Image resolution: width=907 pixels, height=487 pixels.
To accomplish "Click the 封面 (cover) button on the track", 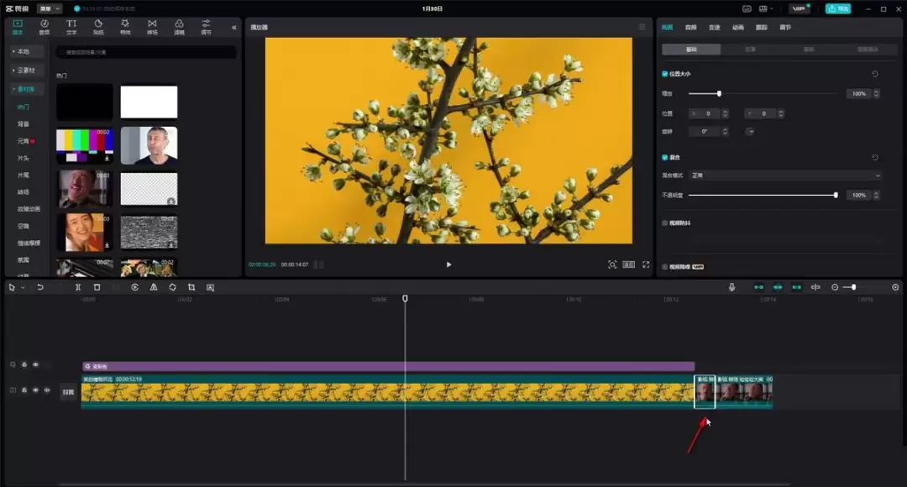I will point(68,392).
